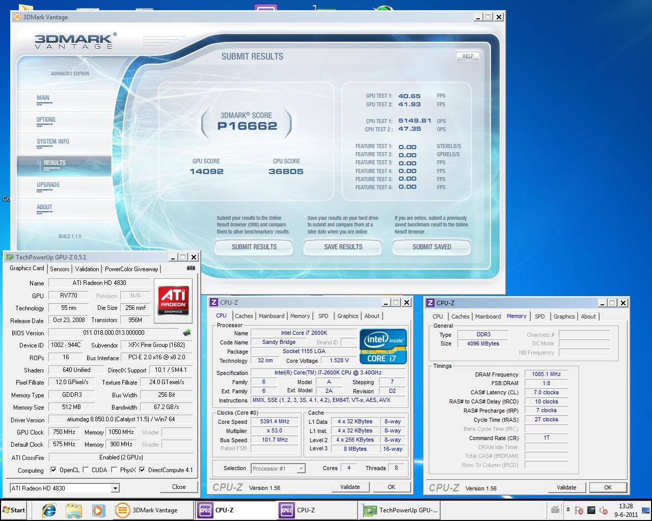Click Close button in GPU-Z
Image resolution: width=652 pixels, height=521 pixels.
click(x=179, y=487)
